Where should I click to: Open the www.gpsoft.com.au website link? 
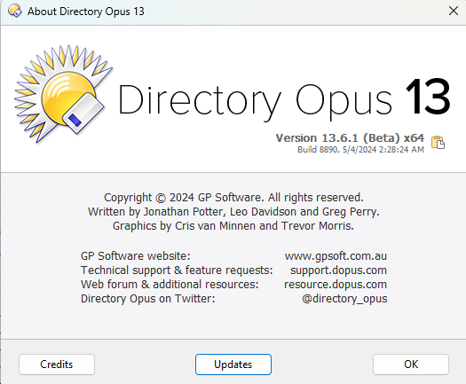[x=336, y=256]
